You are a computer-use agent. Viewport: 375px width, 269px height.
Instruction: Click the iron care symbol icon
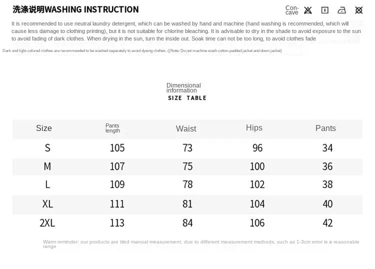point(341,10)
